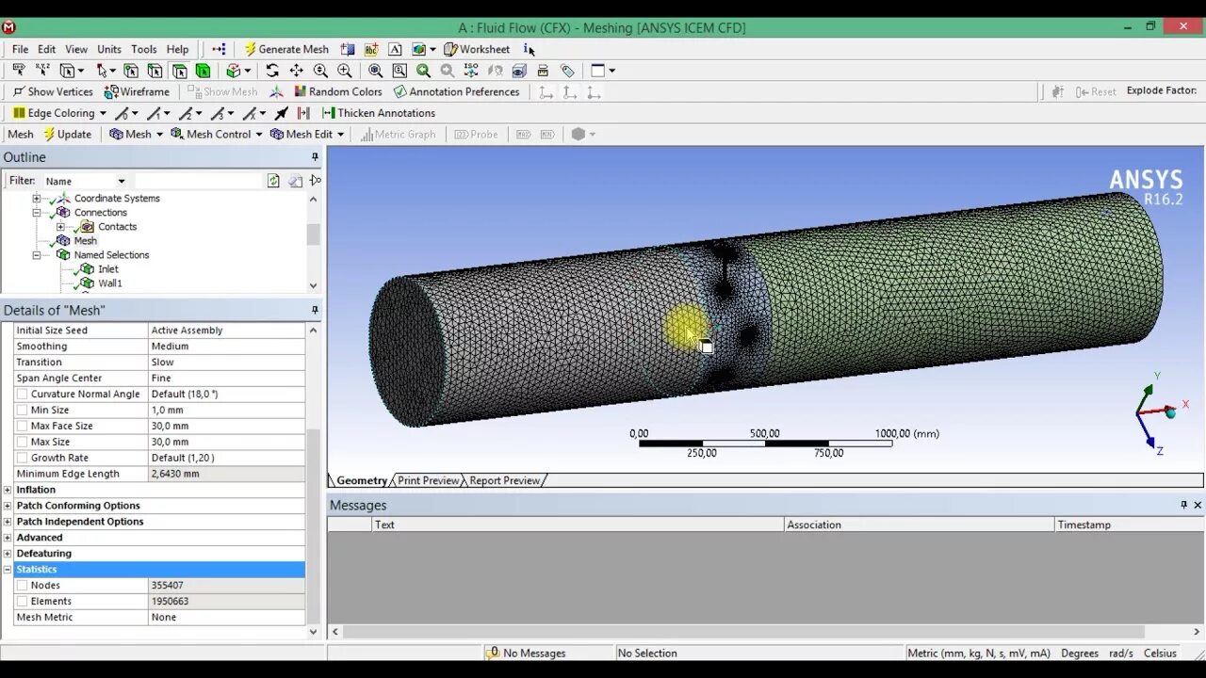1206x678 pixels.
Task: Click the Tags icon in the toolbar
Action: (567, 71)
